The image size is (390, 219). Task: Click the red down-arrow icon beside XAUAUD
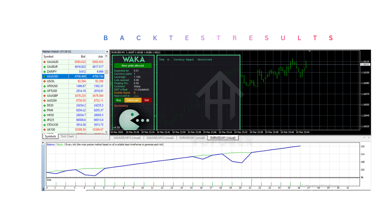(x=44, y=62)
